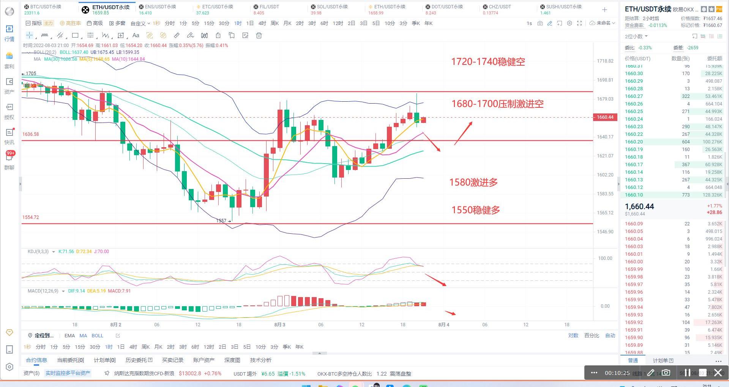
Task: Click sell order price 1660.20
Action: 634,142
